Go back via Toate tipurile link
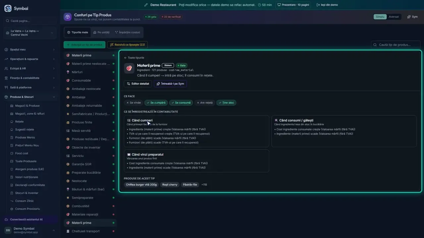424x238 pixels. click(134, 58)
